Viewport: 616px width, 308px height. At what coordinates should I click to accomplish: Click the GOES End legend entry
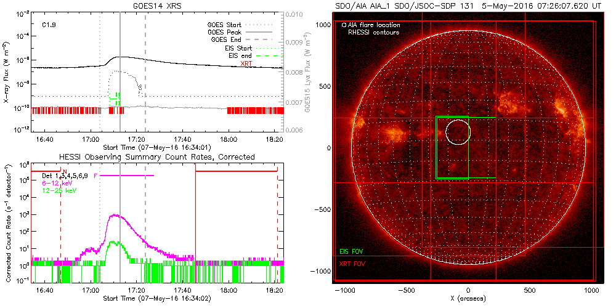[x=227, y=39]
